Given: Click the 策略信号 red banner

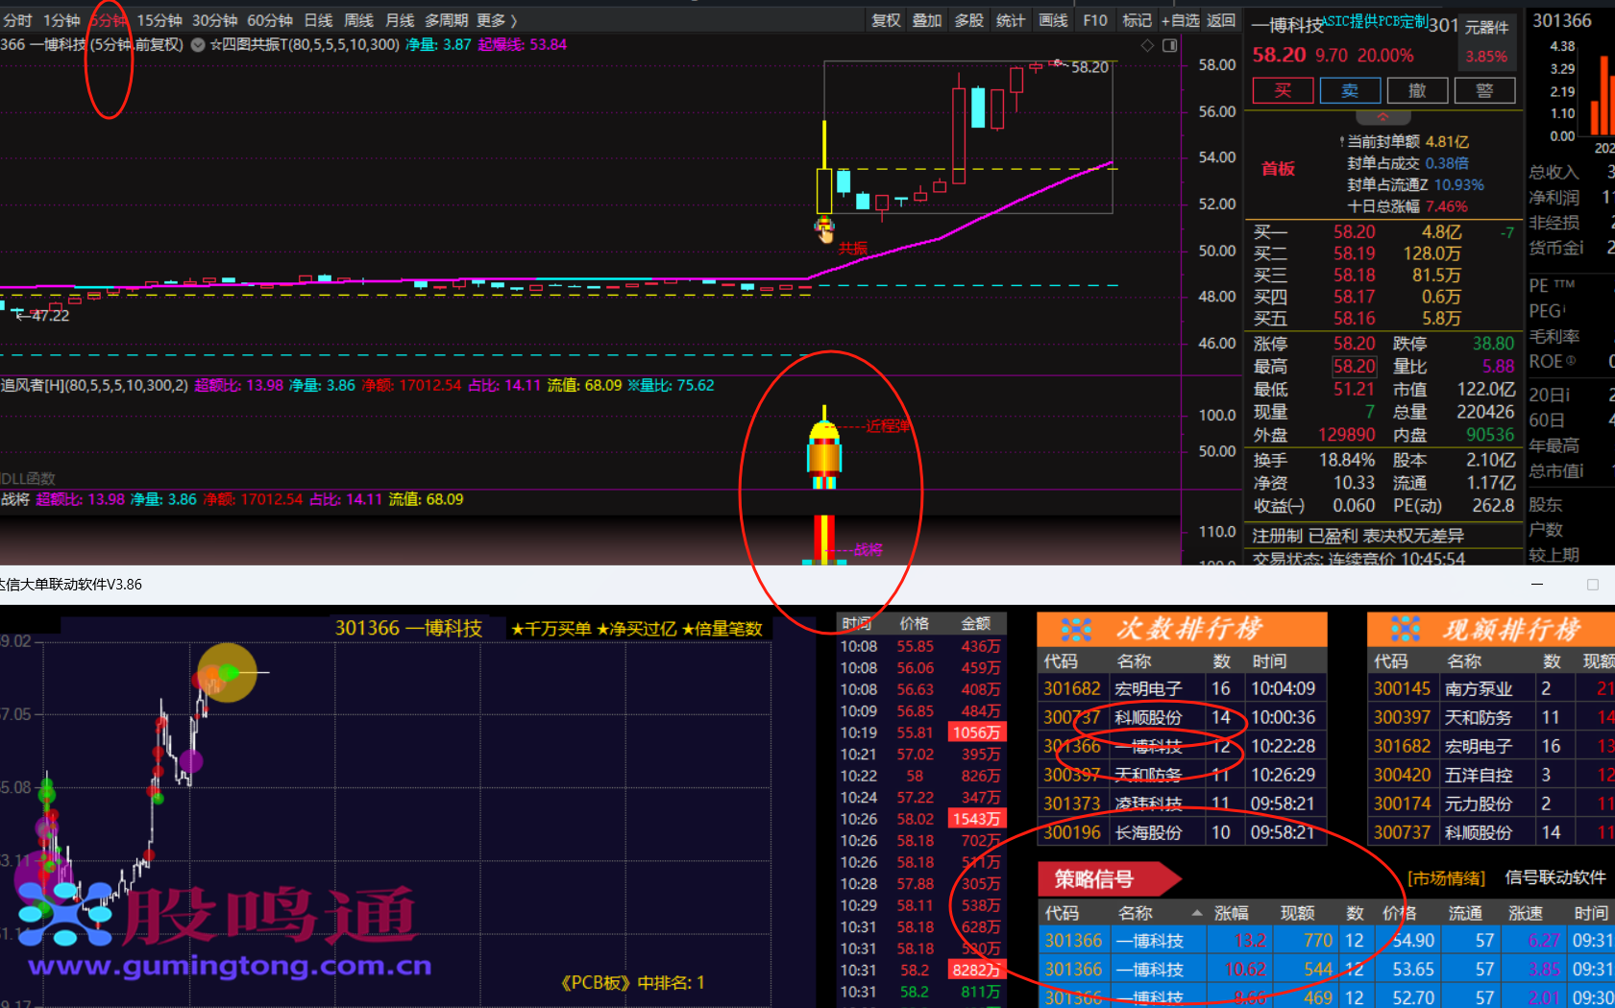Looking at the screenshot, I should (x=1110, y=878).
